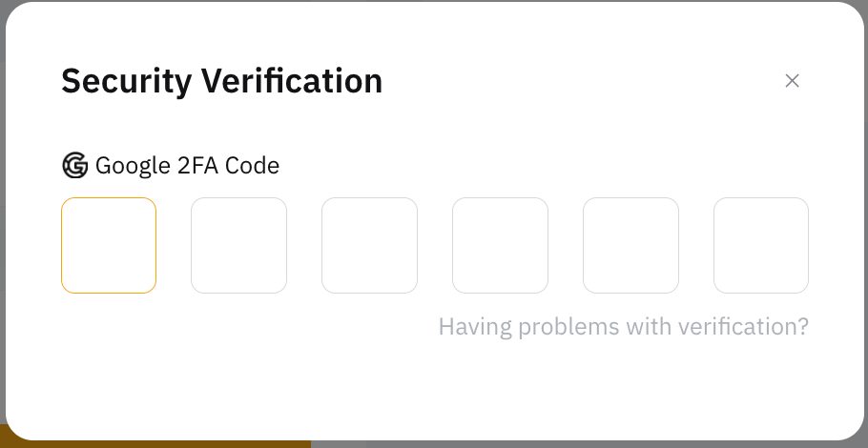Viewport: 868px width, 448px height.
Task: Select the fifth 2FA code digit box
Action: (x=630, y=245)
